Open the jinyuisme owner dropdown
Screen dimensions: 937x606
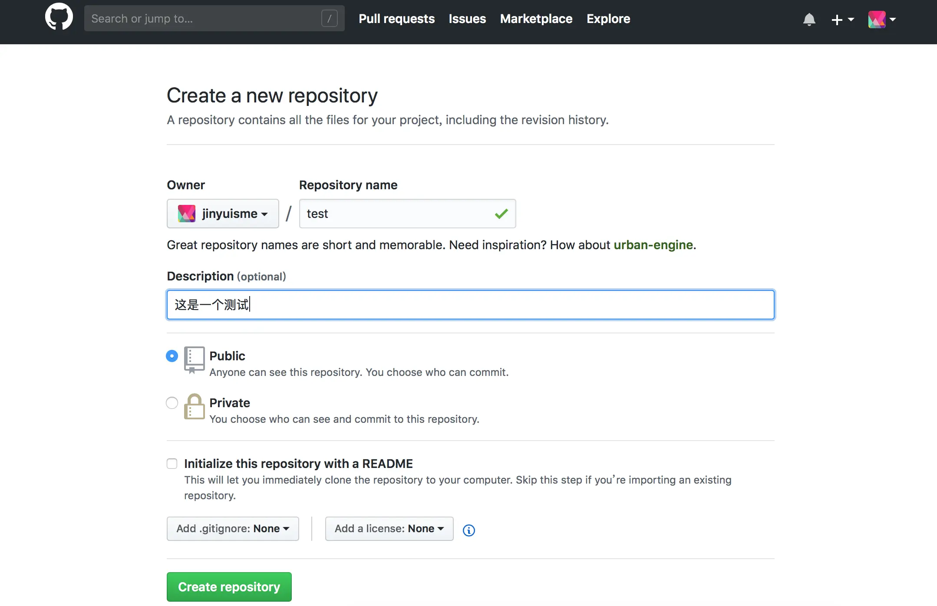[223, 214]
